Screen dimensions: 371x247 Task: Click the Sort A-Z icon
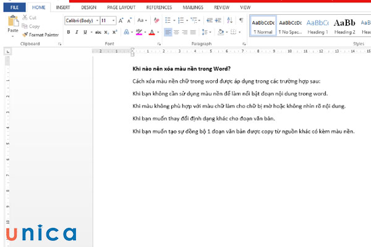[229, 20]
